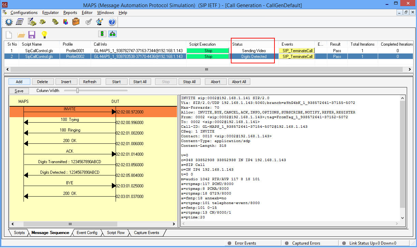Screen dimensions: 417x248
Task: Open the Reports menu
Action: pyautogui.click(x=70, y=13)
